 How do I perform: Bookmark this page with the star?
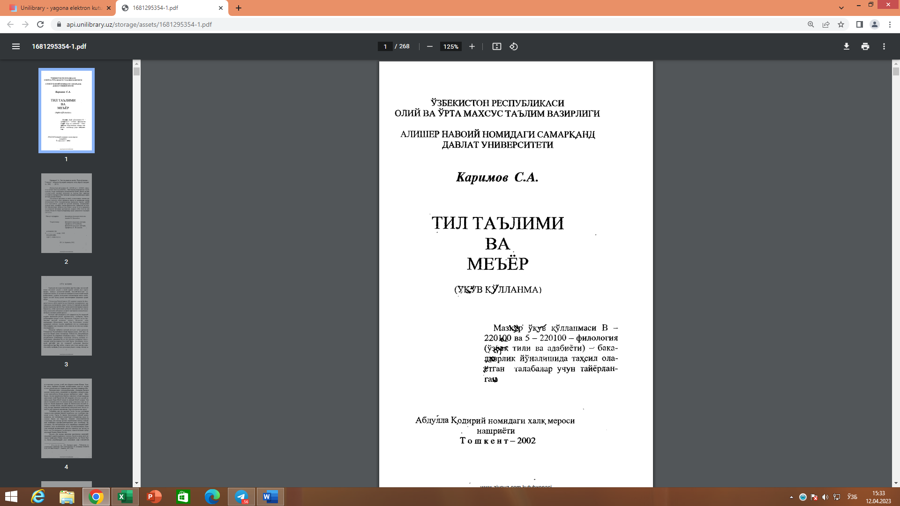[841, 24]
